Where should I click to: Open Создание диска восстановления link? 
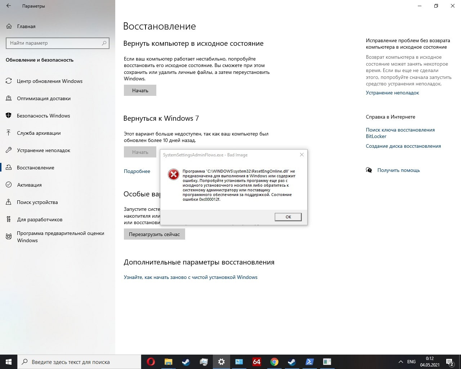coord(403,146)
